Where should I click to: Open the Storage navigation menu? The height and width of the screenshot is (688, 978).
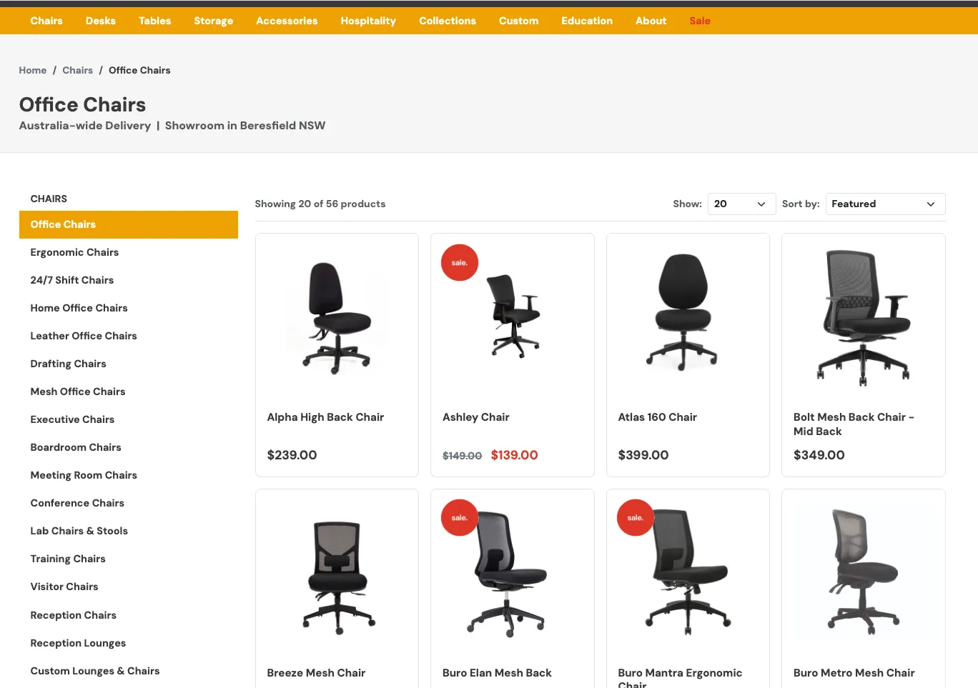pos(214,21)
